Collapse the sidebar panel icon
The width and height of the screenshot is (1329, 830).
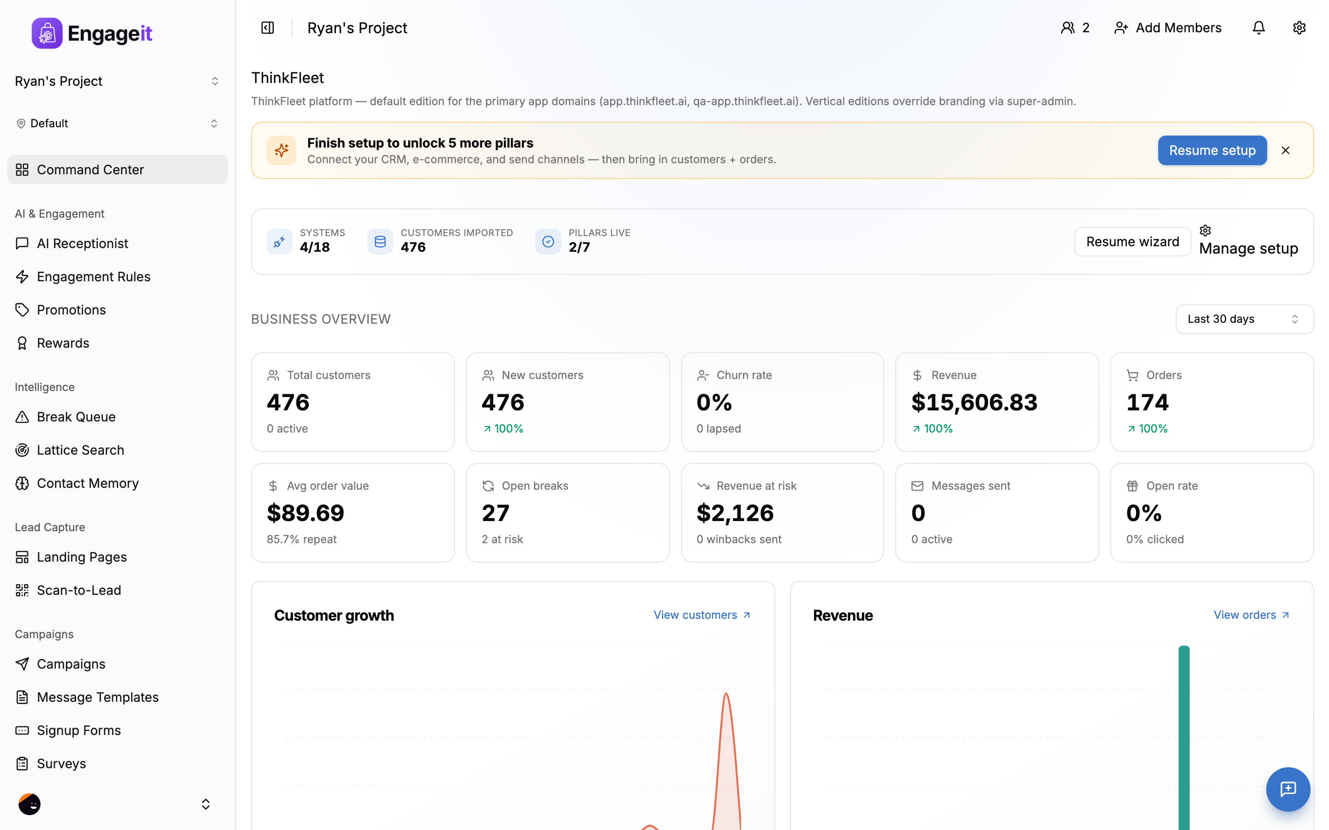(x=268, y=28)
